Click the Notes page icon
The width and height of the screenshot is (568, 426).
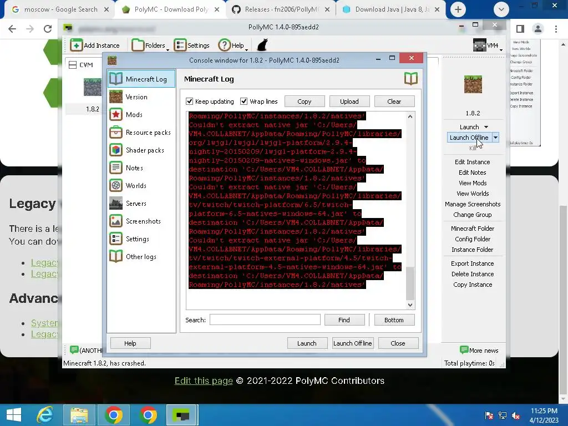116,168
